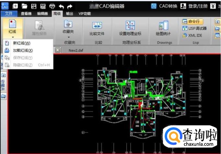Print the drawing using the printer icon

[52, 6]
